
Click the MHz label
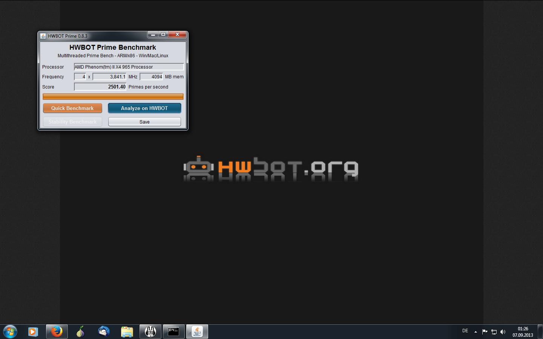[x=133, y=76]
